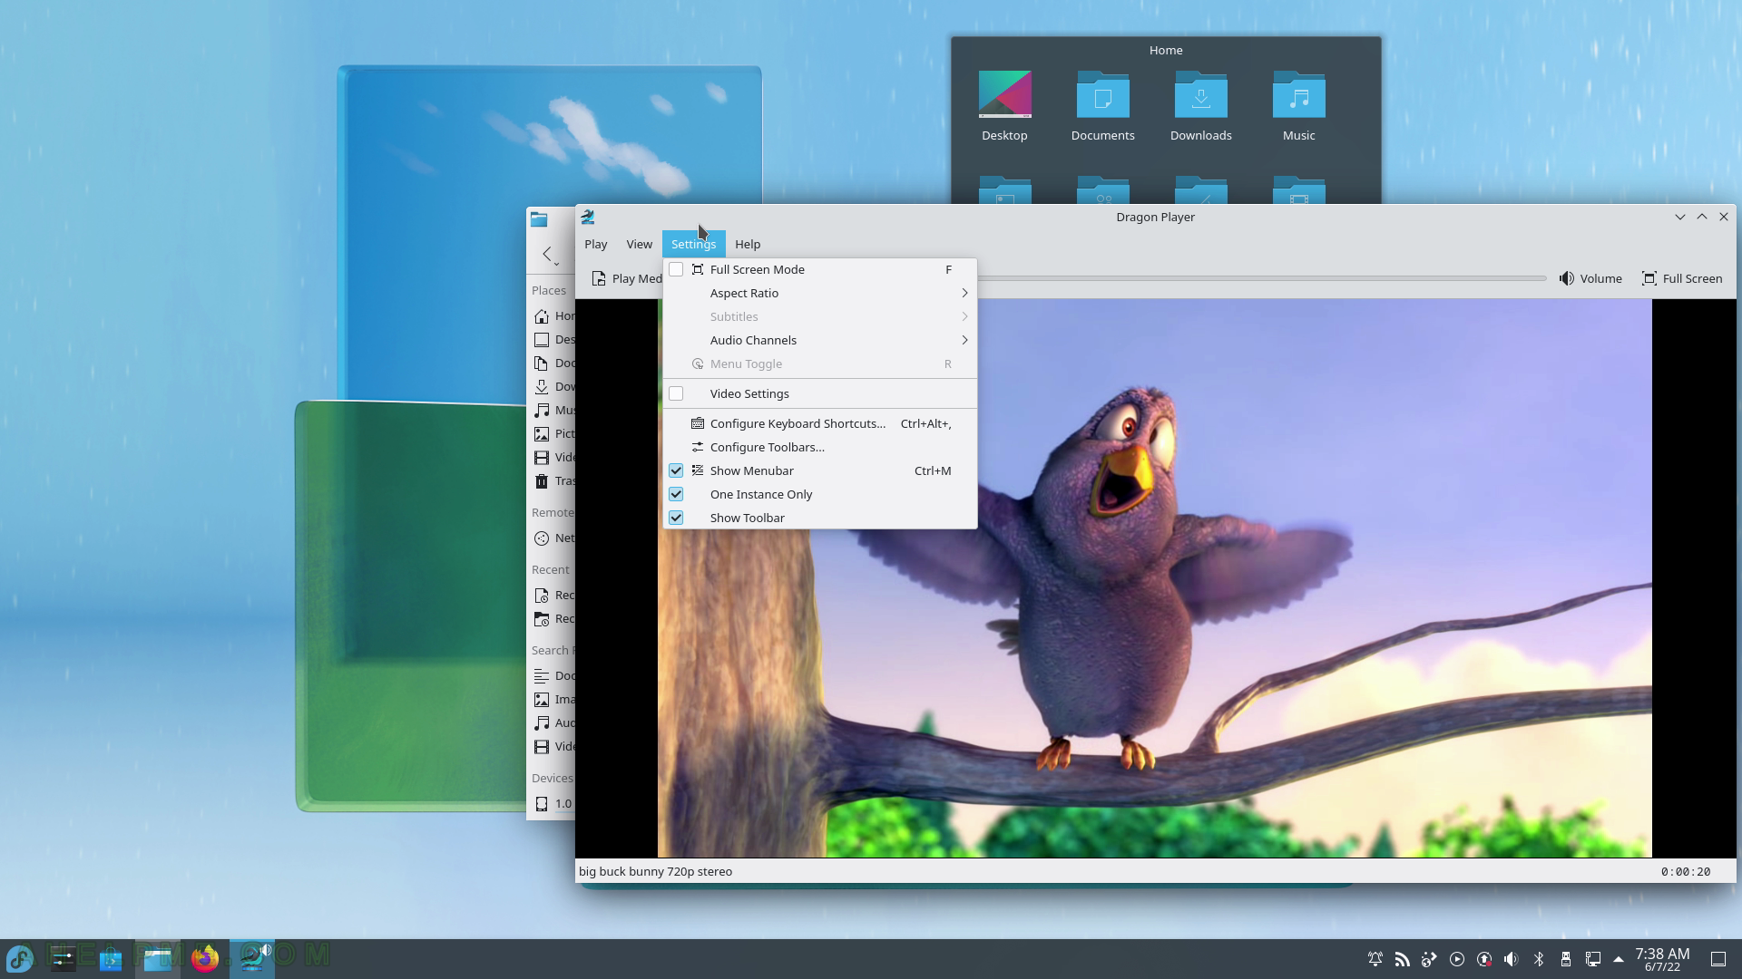Click the RSS feed tray icon

click(1403, 959)
